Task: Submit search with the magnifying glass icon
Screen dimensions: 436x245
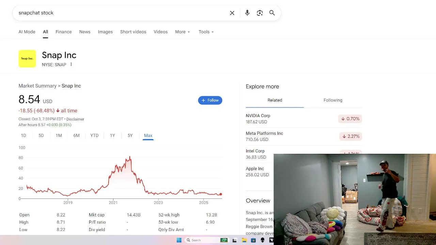Action: (x=272, y=13)
